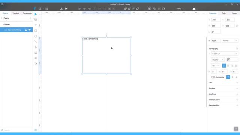This screenshot has width=240, height=135.
Task: Flip the object horizontally
Action: pyautogui.click(x=61, y=9)
